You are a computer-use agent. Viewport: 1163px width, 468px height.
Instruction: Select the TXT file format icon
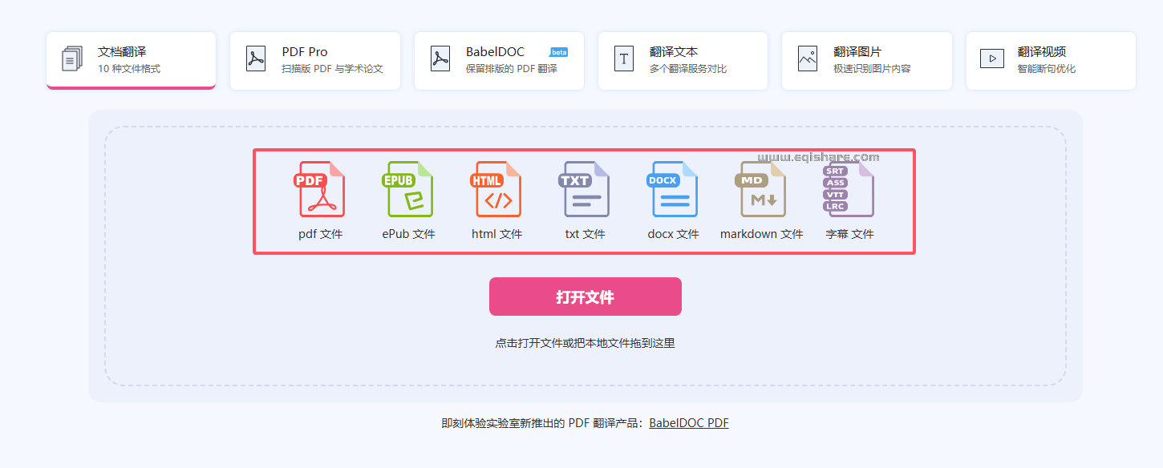click(584, 189)
